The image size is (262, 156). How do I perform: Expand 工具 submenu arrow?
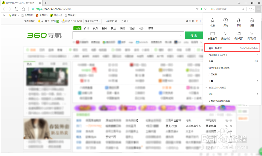[257, 81]
